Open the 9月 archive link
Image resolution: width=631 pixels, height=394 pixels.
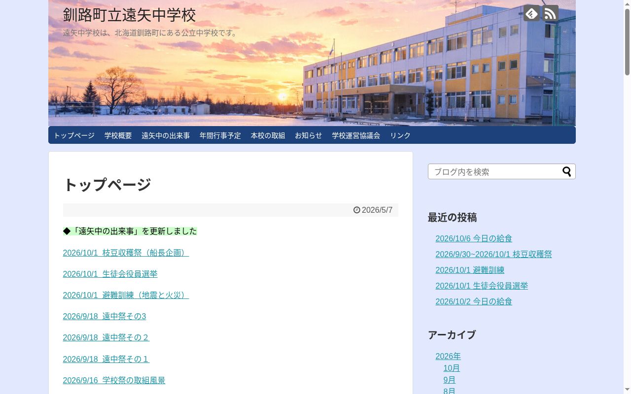450,380
